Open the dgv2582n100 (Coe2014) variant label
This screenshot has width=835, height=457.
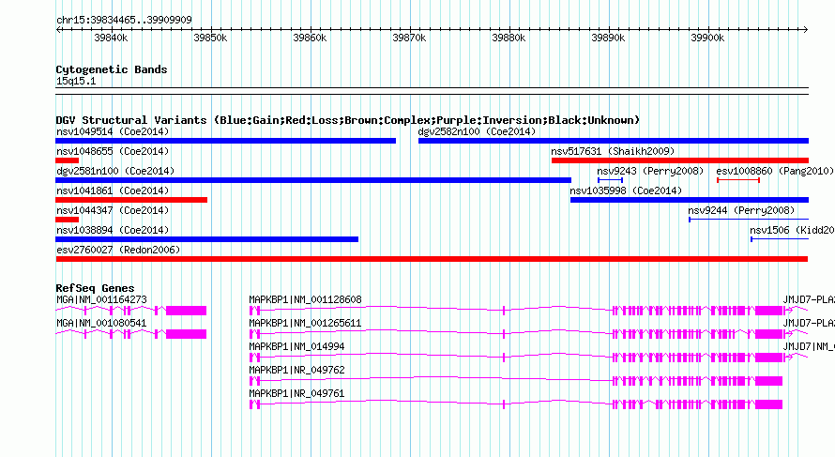point(477,131)
